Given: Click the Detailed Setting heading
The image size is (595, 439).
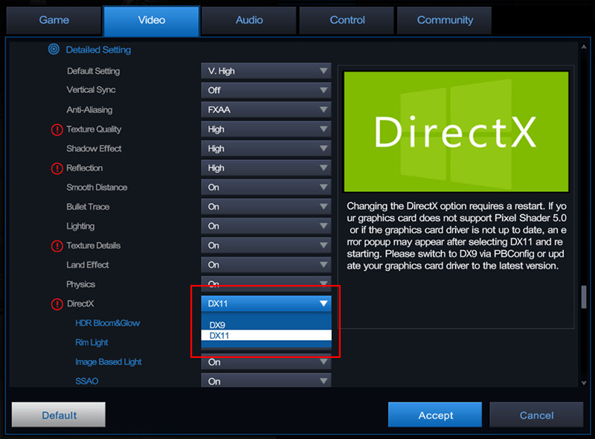Looking at the screenshot, I should tap(98, 50).
